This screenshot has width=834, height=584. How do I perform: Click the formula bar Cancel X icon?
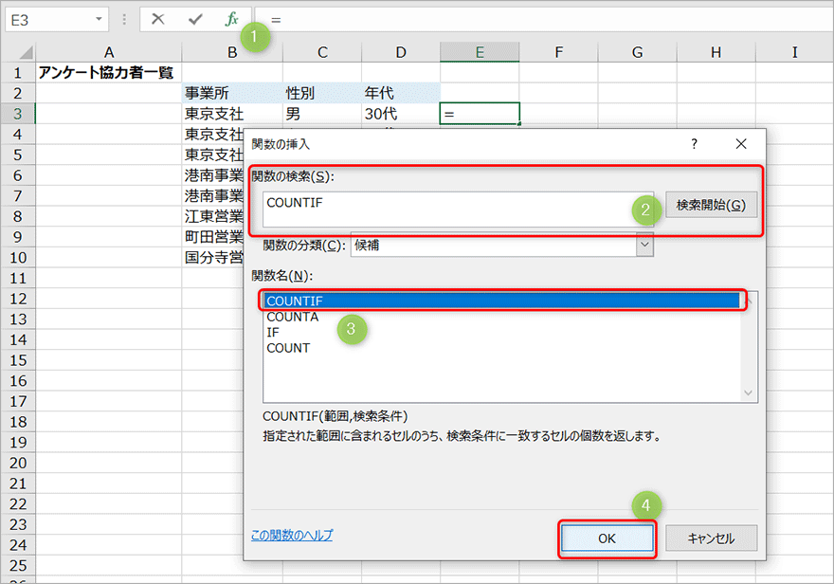click(158, 19)
